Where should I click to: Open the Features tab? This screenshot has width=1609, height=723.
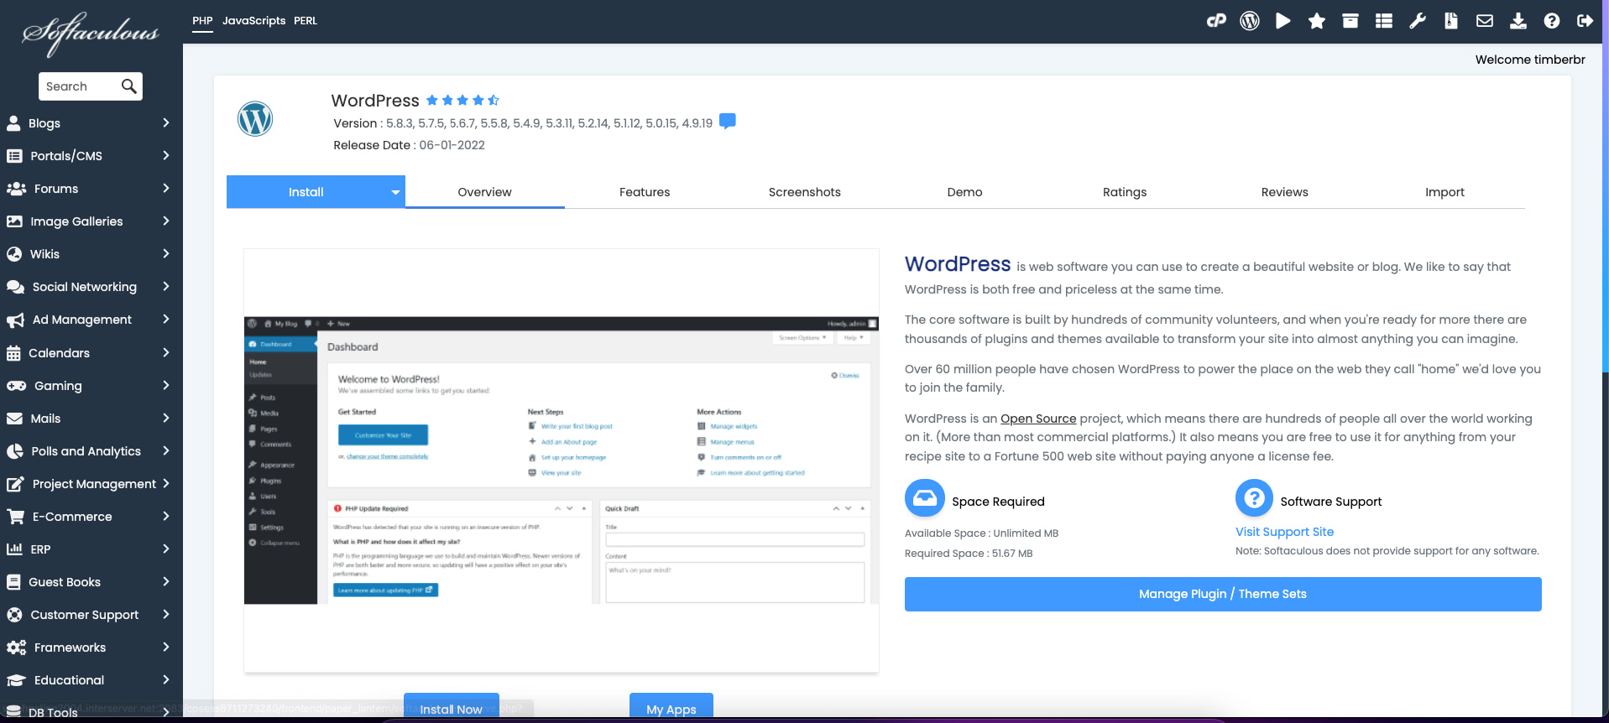click(x=645, y=192)
